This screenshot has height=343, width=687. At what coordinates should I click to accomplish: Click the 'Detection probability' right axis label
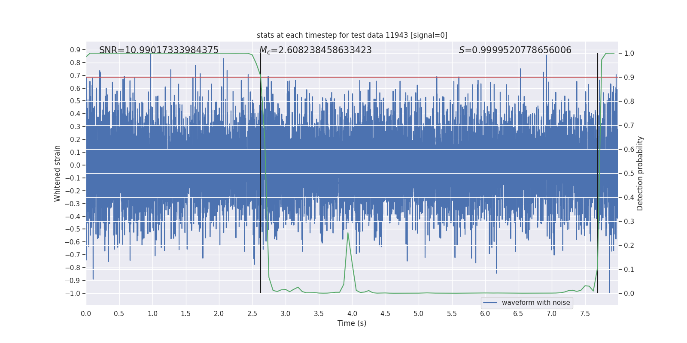640,173
